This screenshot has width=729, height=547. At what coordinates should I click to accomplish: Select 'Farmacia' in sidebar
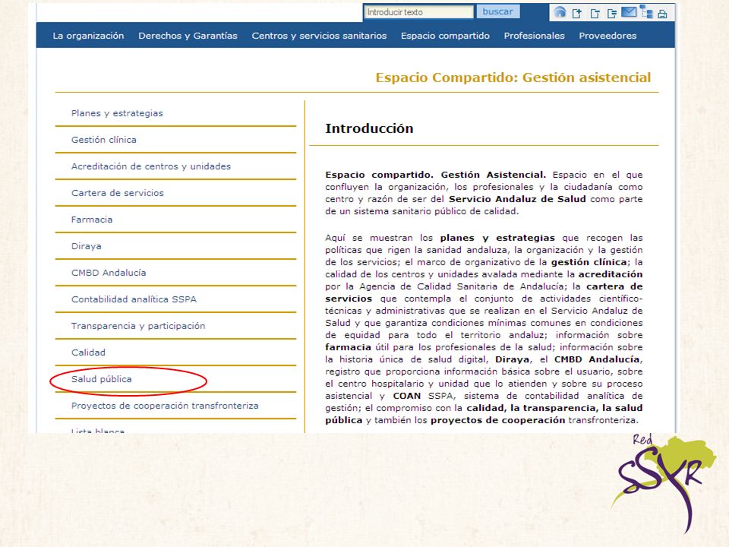coord(92,220)
